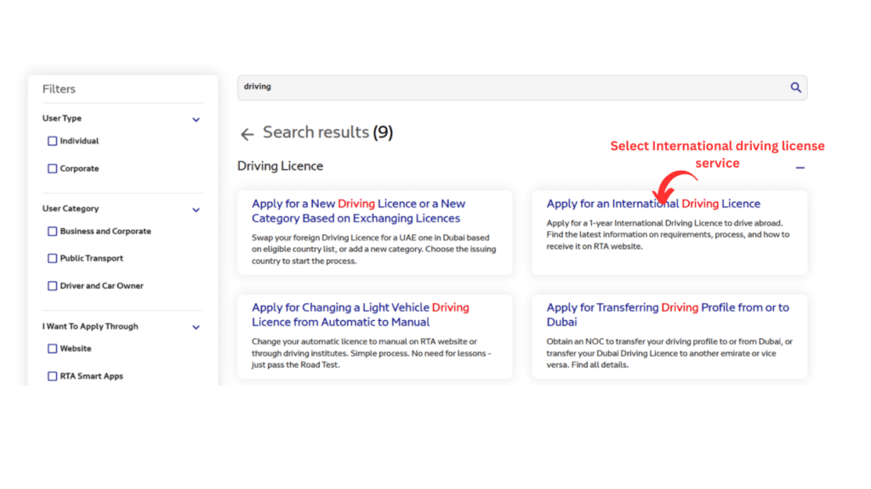871x489 pixels.
Task: Expand the I Want To Apply Through group
Action: coord(196,327)
